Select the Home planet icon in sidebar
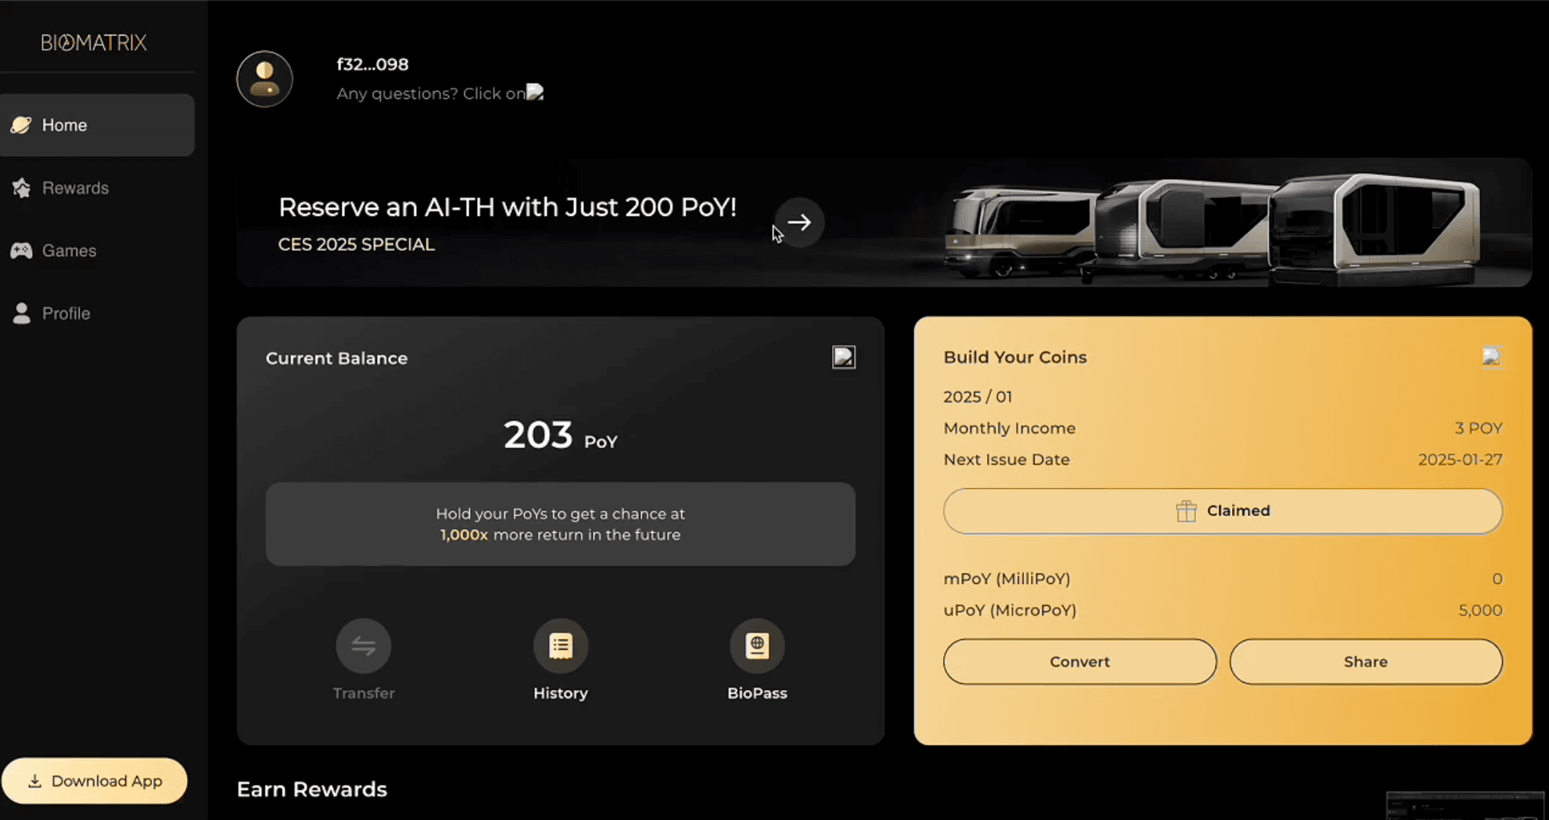This screenshot has width=1549, height=820. 22,125
